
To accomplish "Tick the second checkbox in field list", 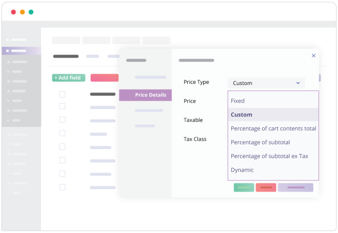I will coord(62,106).
